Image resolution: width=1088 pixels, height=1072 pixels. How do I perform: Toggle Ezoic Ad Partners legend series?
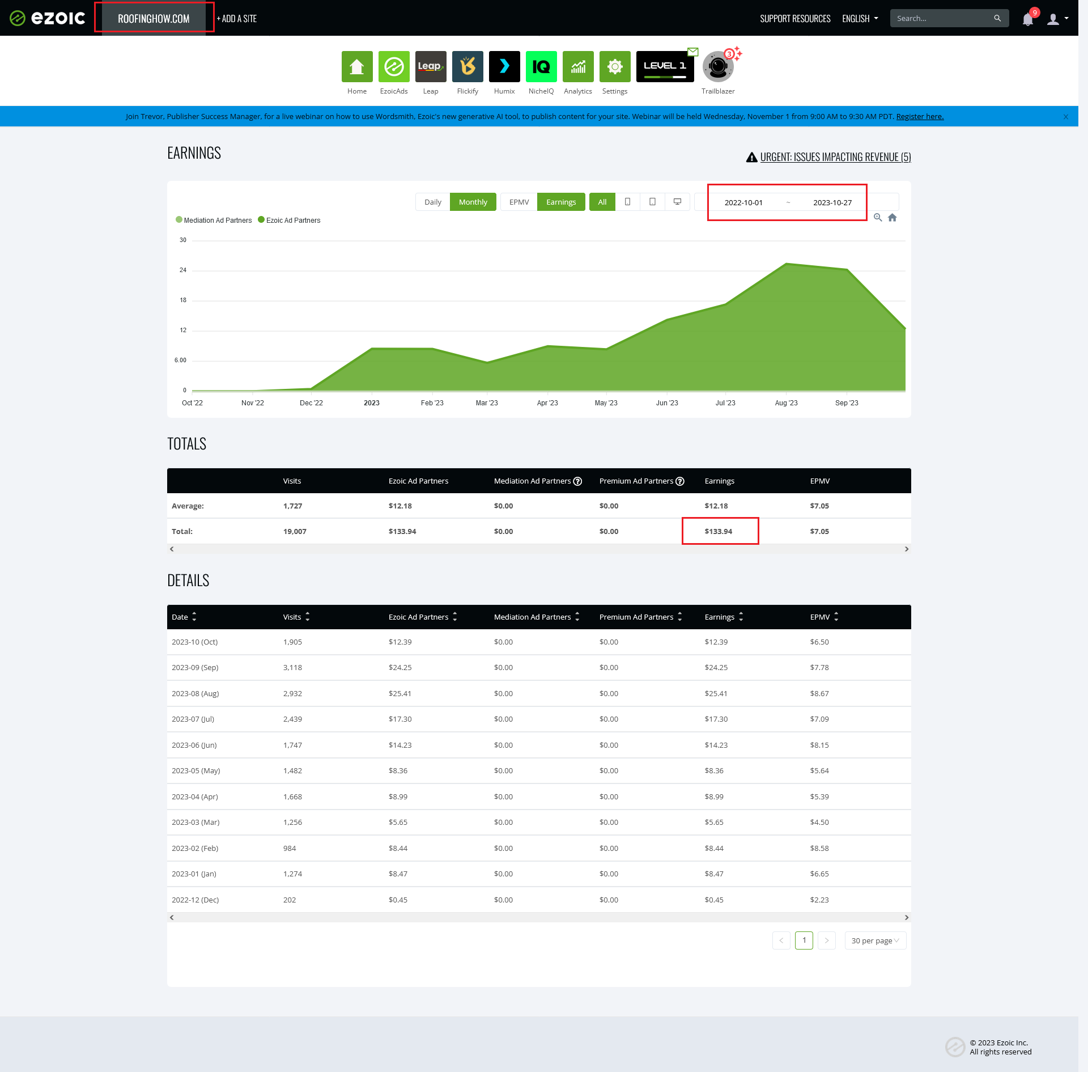pos(289,221)
